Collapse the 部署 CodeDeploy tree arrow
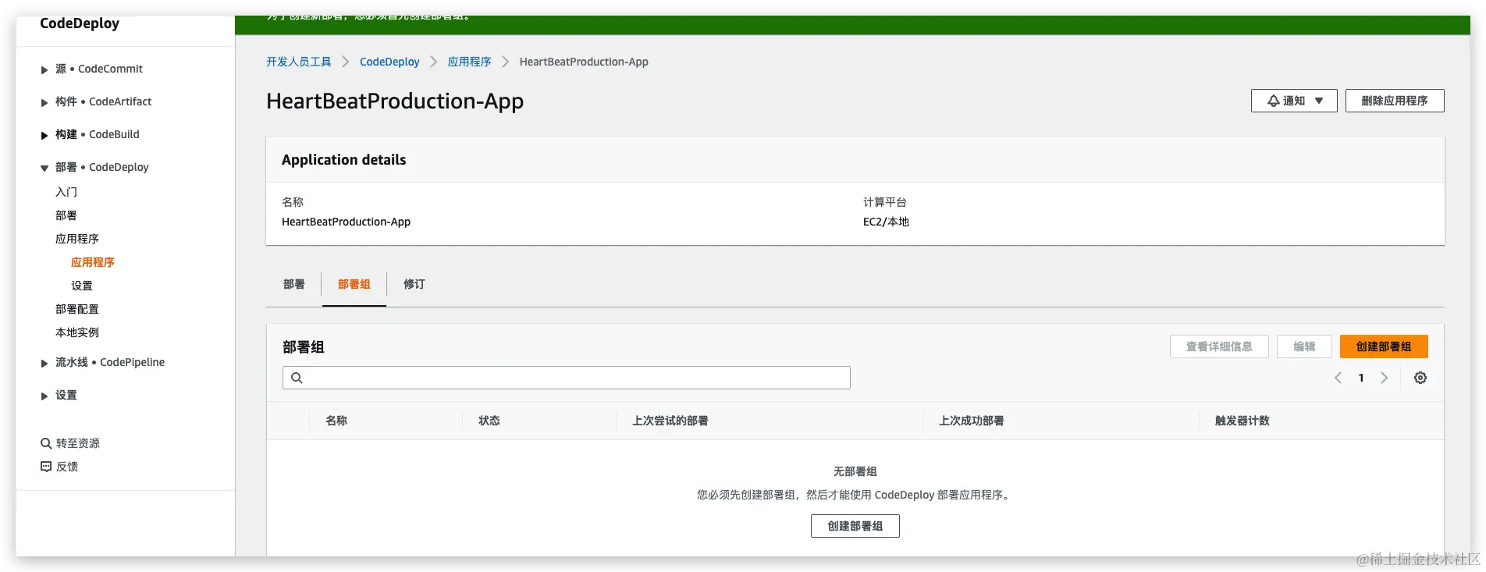This screenshot has height=572, width=1486. pyautogui.click(x=44, y=169)
